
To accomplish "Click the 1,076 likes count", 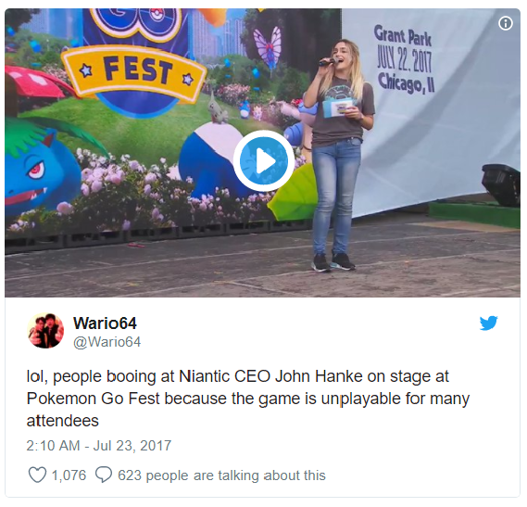I will tap(69, 475).
